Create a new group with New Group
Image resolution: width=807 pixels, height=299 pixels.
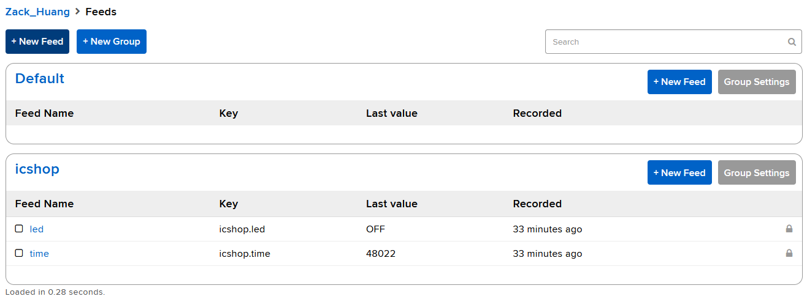pos(112,42)
